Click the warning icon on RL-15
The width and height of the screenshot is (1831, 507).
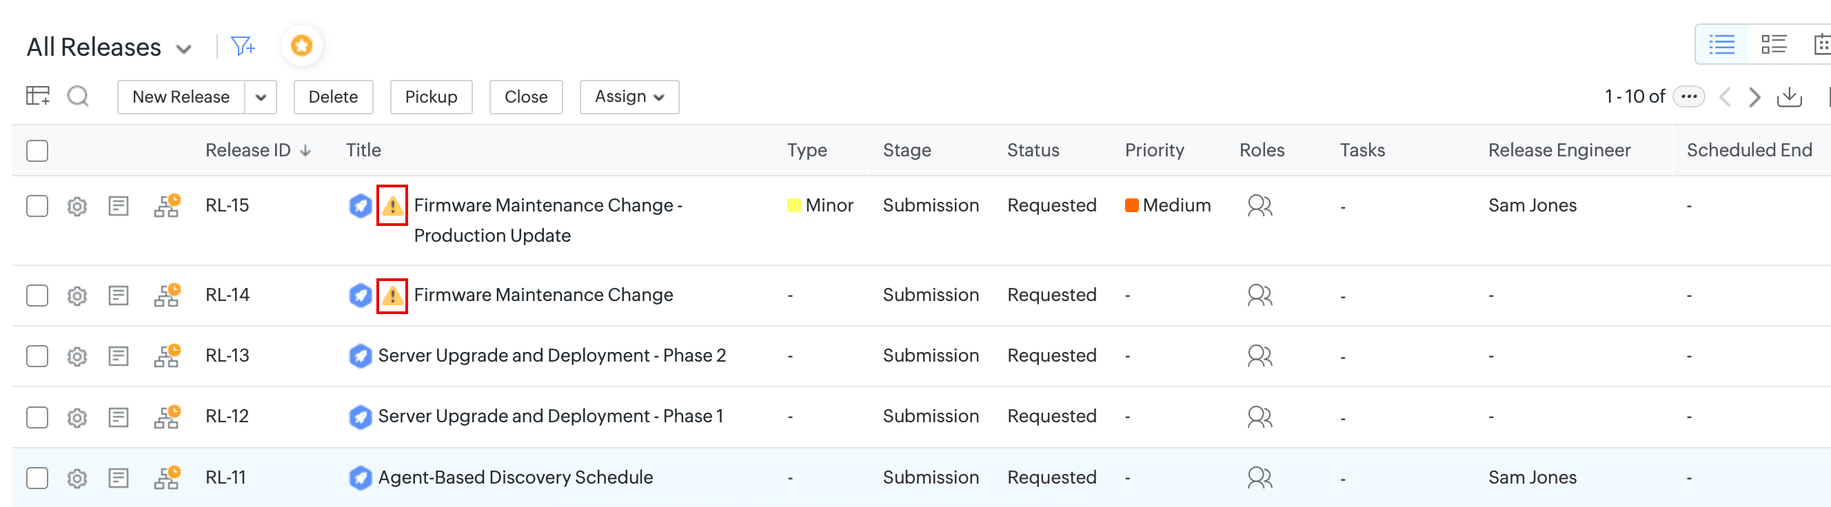click(392, 206)
